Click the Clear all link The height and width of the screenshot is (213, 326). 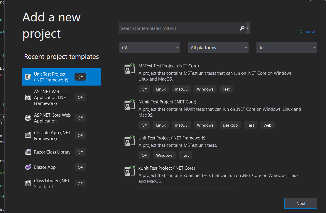(x=308, y=32)
